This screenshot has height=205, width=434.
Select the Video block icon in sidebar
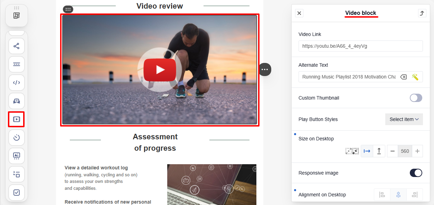(x=17, y=119)
